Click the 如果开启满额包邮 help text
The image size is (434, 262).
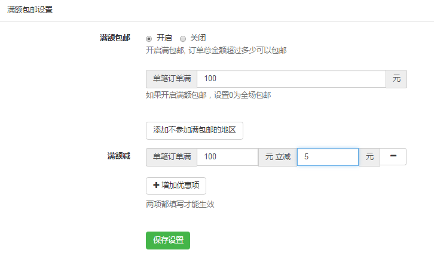209,95
